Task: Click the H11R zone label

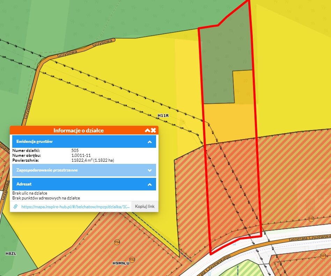Action: click(x=163, y=115)
